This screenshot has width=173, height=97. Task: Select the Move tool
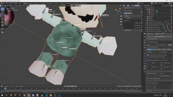[x=2, y=16]
